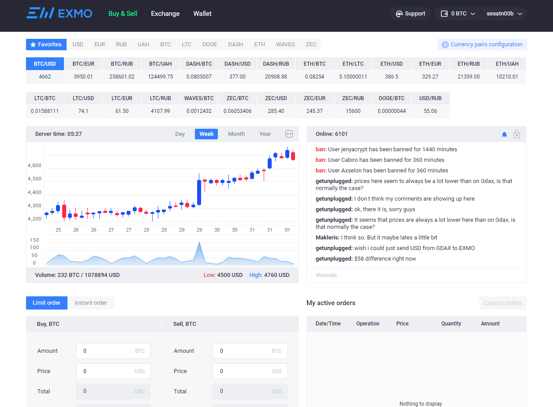The width and height of the screenshot is (553, 407).
Task: Click the star icon in Favorites tab
Action: (x=33, y=45)
